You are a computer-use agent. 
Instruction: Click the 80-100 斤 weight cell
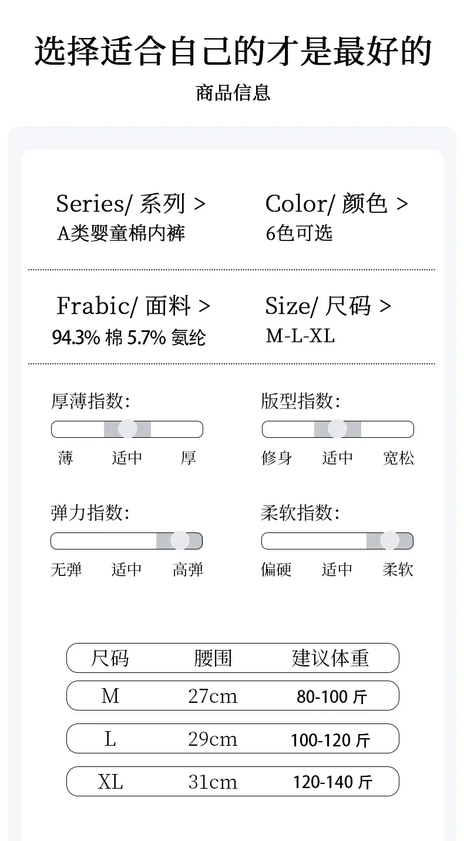click(x=332, y=697)
